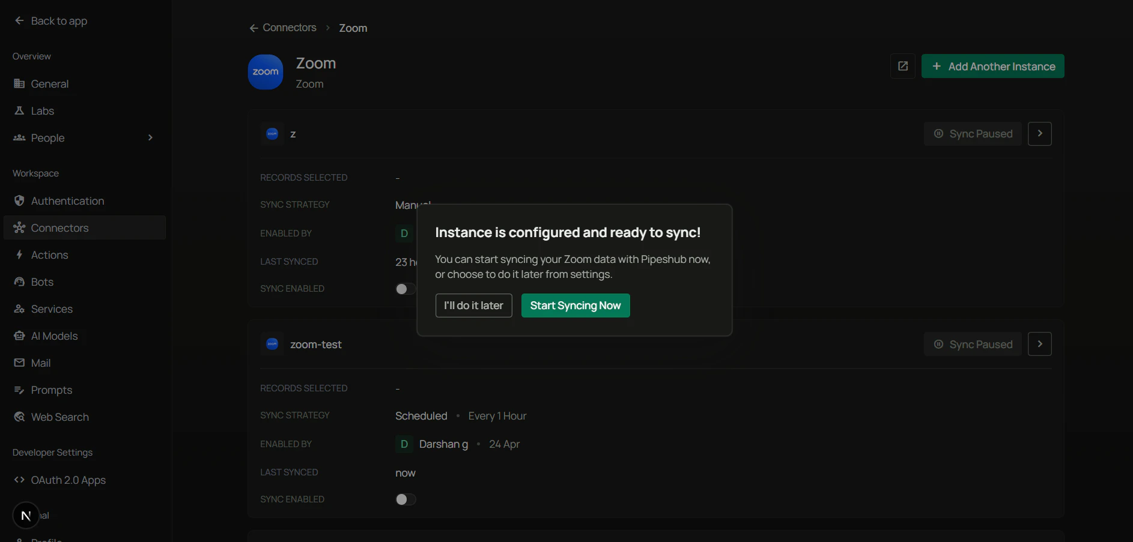Viewport: 1133px width, 542px height.
Task: Click the Every 1 Hour schedule text
Action: point(497,416)
